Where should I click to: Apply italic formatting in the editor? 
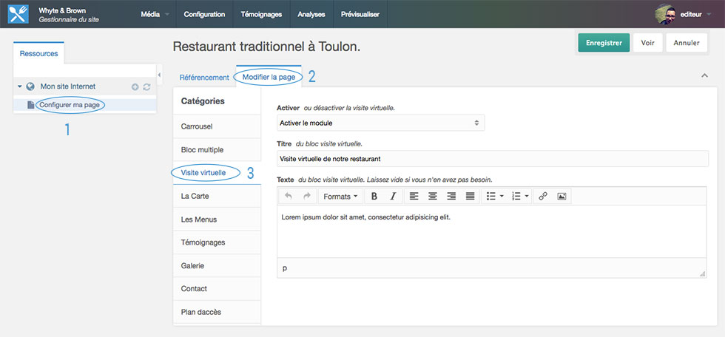[393, 197]
